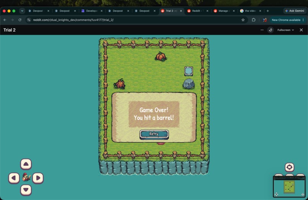Click the minimap thumbnail preview
This screenshot has width=308, height=200.
pos(289,187)
